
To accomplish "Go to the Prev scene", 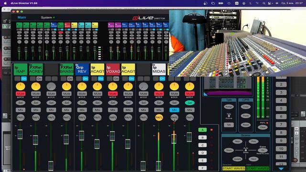I will pyautogui.click(x=253, y=141).
